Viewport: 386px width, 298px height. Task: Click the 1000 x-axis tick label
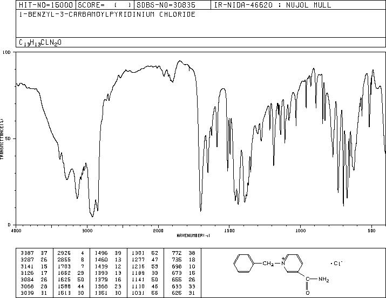(x=300, y=231)
